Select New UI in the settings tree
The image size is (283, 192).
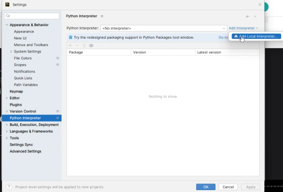pos(20,38)
